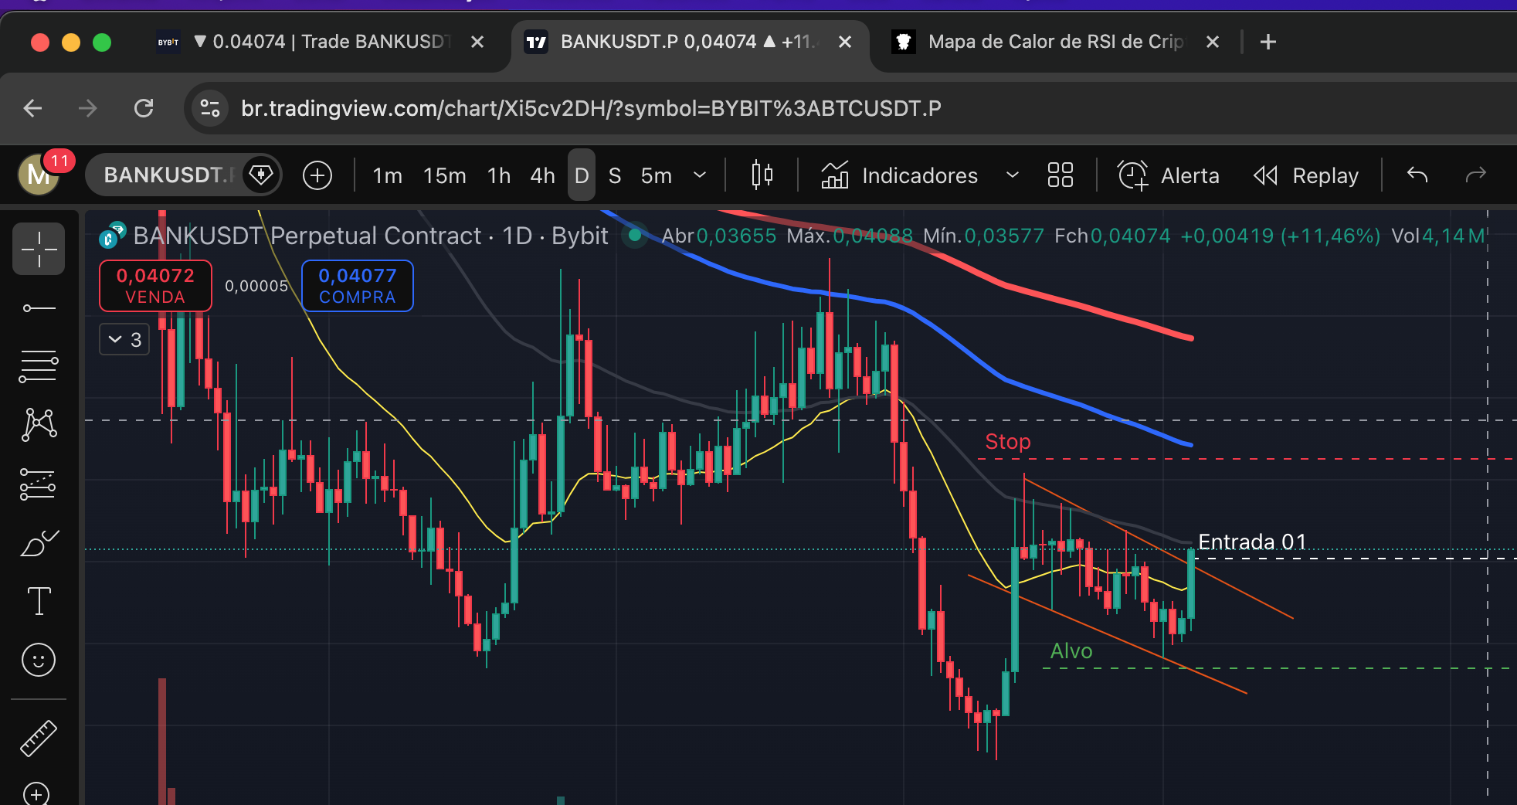Open the Fibonacci retracement tool

point(39,366)
